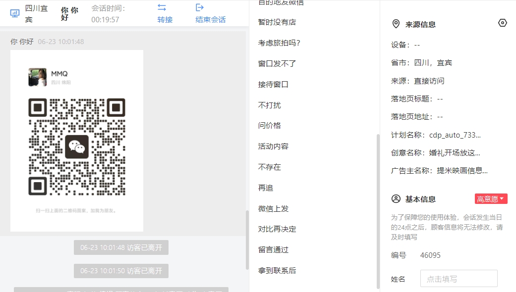
Task: Click the session time 00:19:57
Action: point(105,20)
